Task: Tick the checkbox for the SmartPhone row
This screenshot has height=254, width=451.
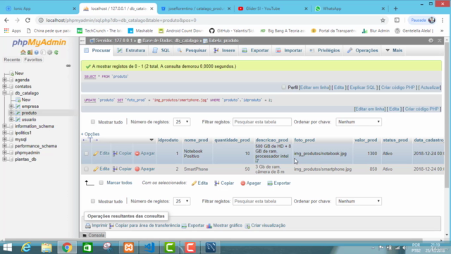Action: [86, 169]
